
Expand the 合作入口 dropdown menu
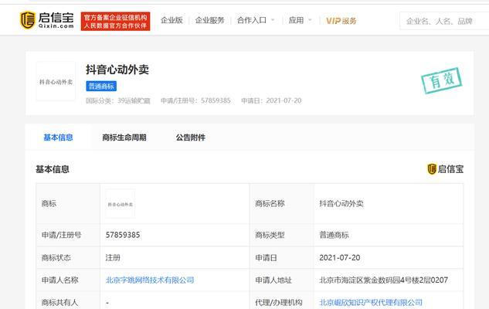click(256, 20)
